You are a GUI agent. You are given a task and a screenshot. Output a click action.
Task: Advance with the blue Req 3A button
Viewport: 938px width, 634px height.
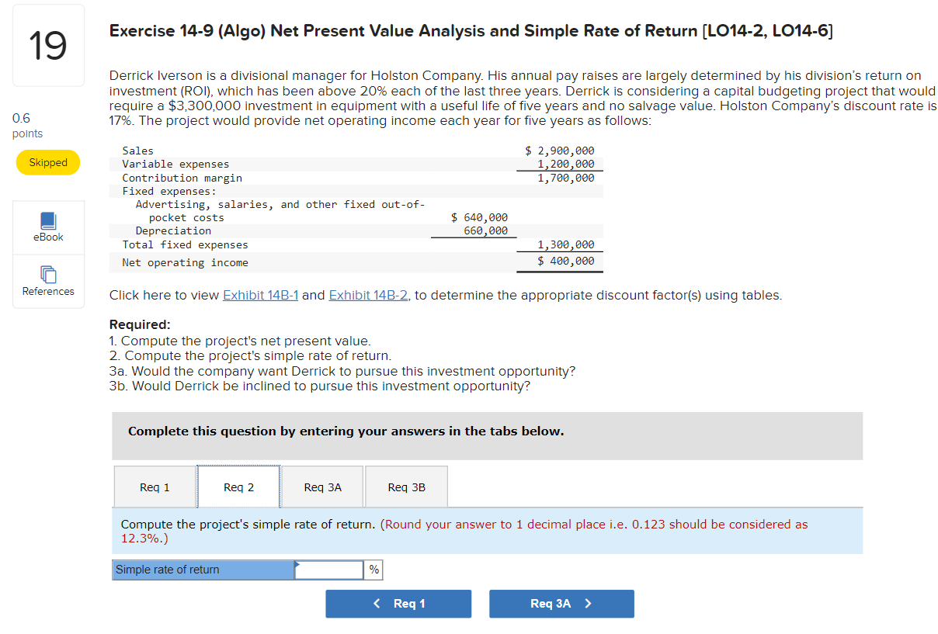pyautogui.click(x=561, y=604)
